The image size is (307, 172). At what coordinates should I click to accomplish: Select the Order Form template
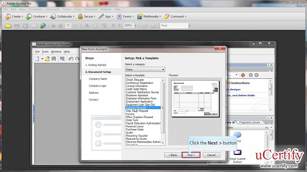coord(132,120)
